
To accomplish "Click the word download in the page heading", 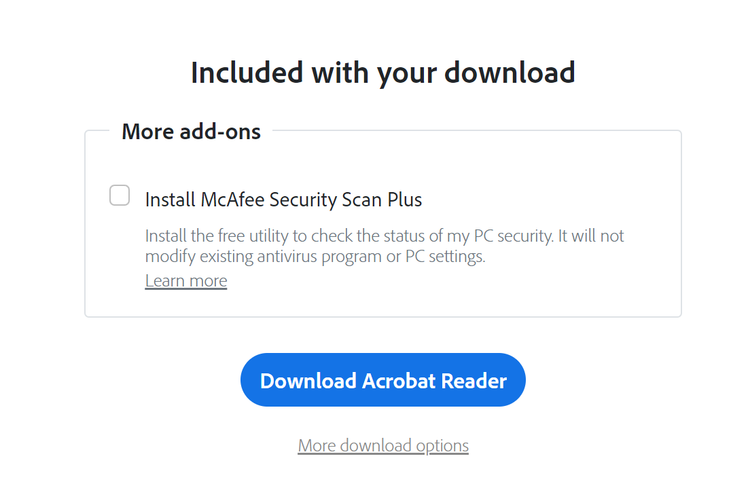I will point(510,73).
